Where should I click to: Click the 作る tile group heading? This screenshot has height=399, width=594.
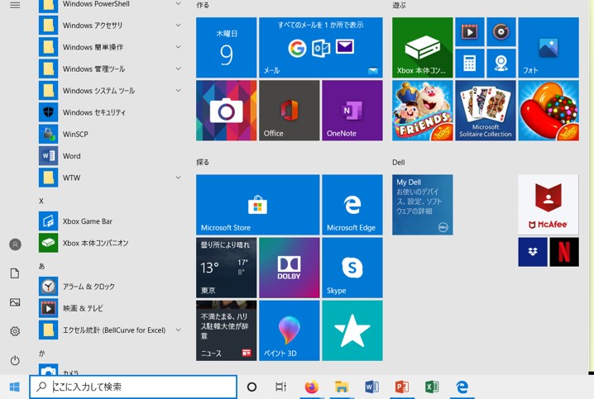pyautogui.click(x=203, y=5)
